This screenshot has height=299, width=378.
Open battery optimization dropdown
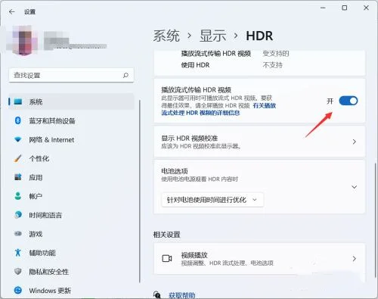point(212,200)
